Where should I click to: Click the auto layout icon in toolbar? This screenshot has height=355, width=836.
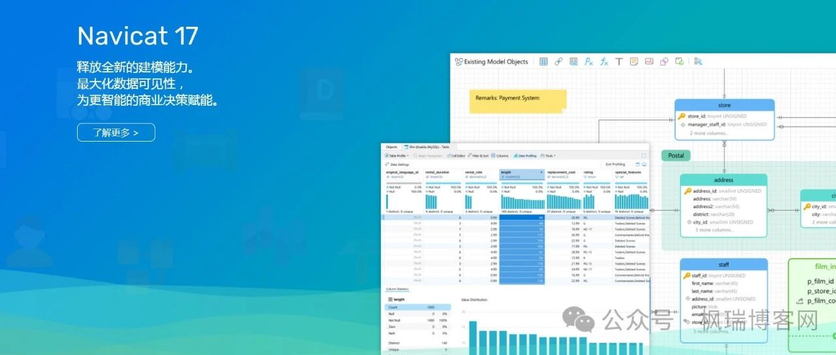[698, 61]
